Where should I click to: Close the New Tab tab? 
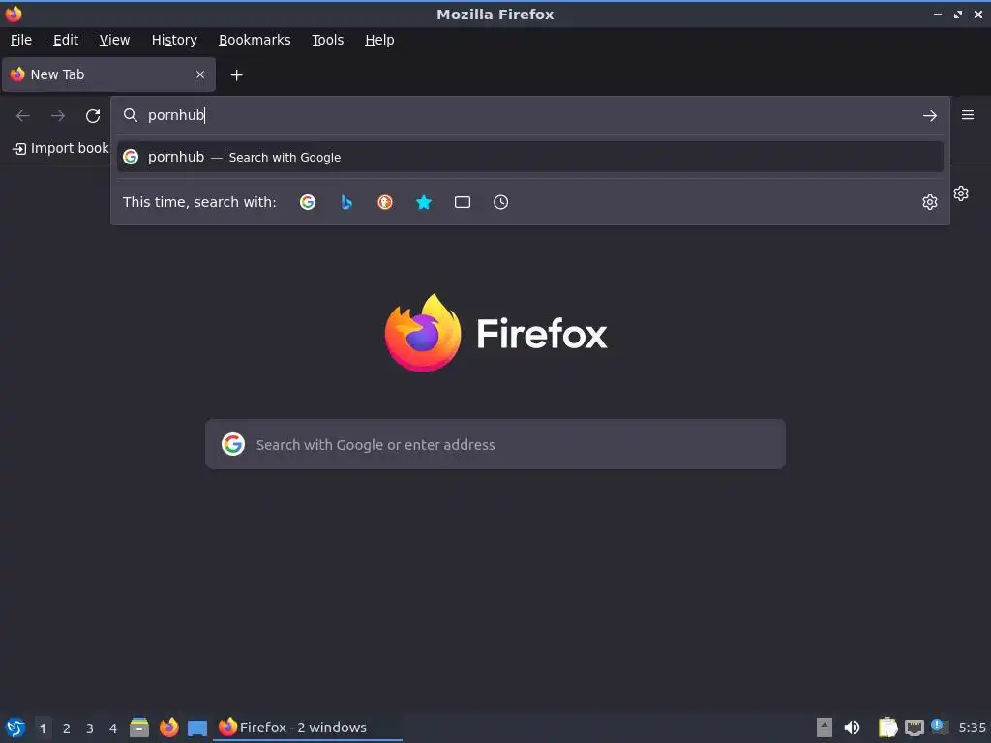199,74
